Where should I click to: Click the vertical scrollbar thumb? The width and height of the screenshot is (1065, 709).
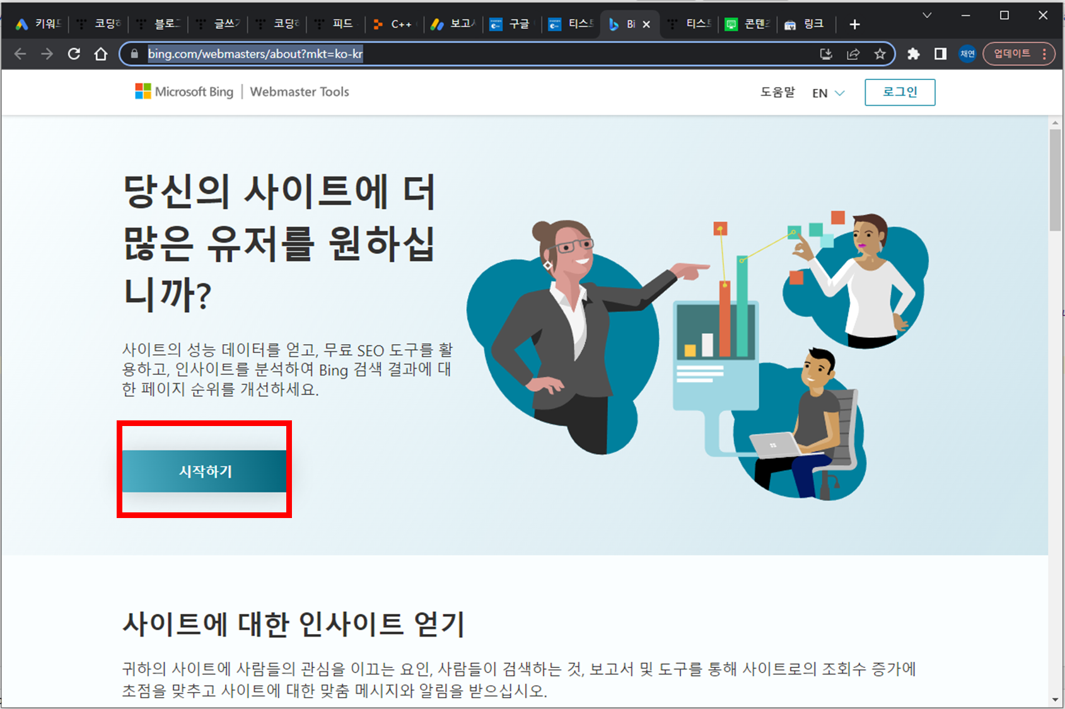pos(1056,180)
